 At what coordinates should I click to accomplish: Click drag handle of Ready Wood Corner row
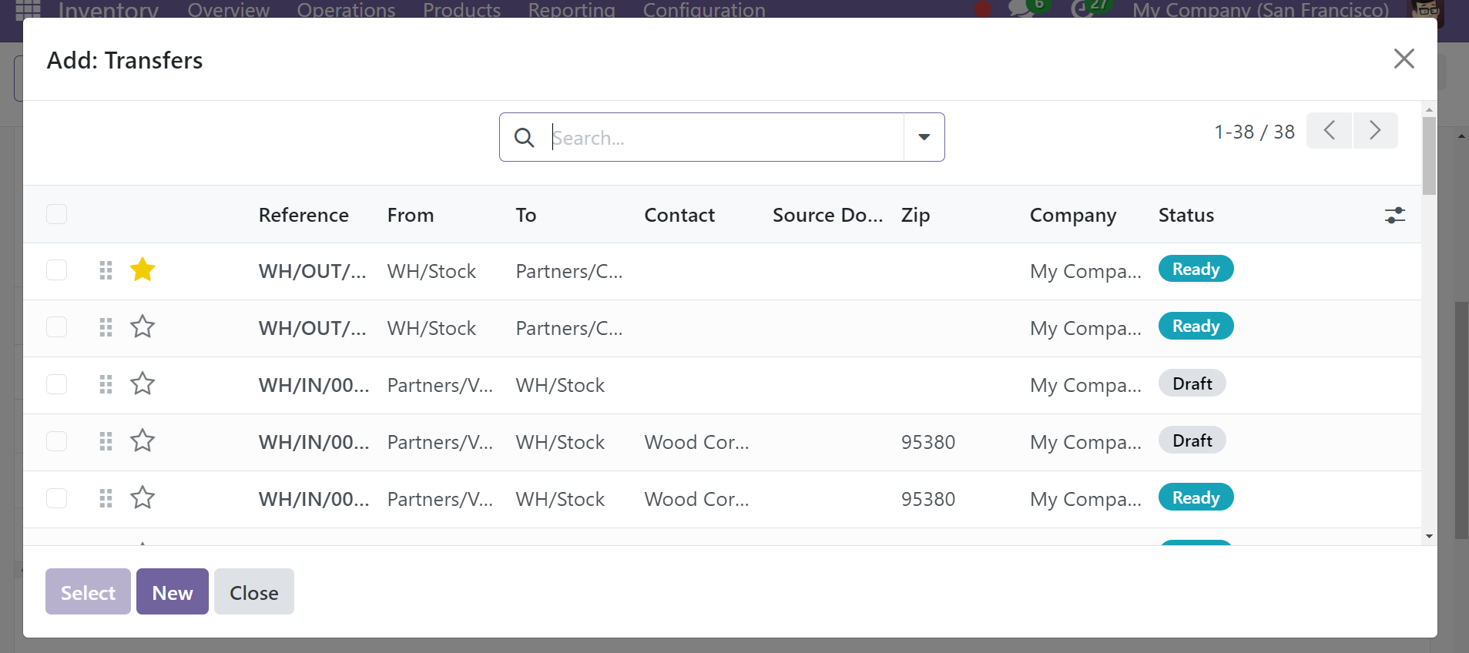tap(106, 498)
